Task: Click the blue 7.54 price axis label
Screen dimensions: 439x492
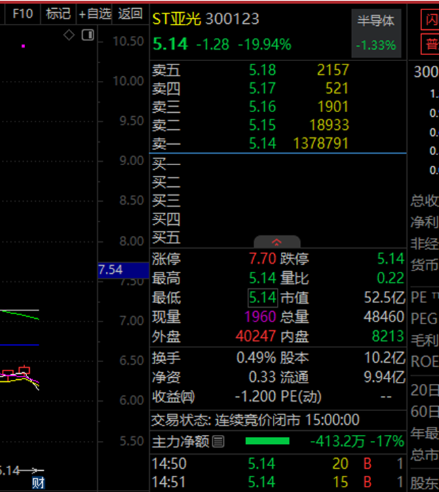Action: pos(122,270)
